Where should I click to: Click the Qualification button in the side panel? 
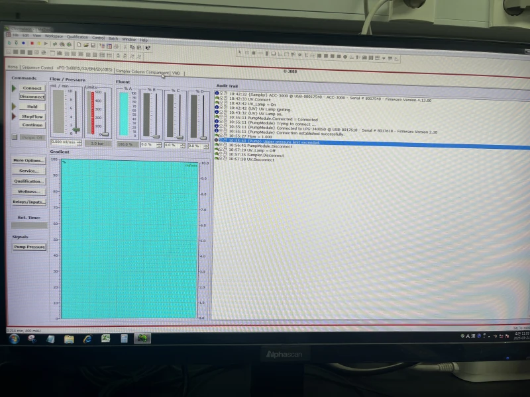[x=28, y=181]
